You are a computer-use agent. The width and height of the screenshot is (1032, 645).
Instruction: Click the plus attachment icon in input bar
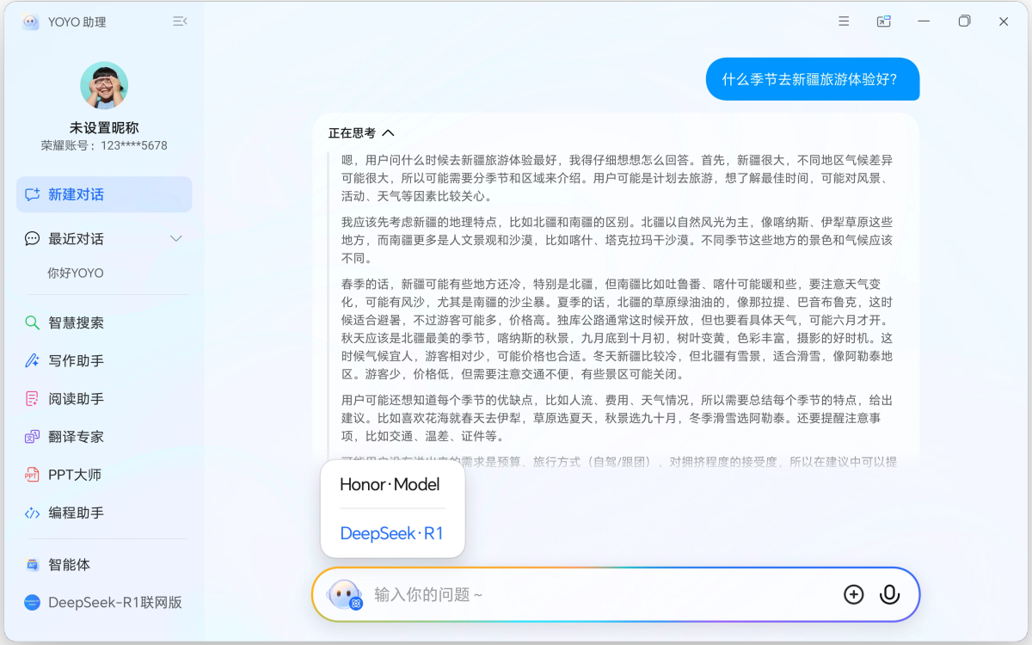coord(853,593)
